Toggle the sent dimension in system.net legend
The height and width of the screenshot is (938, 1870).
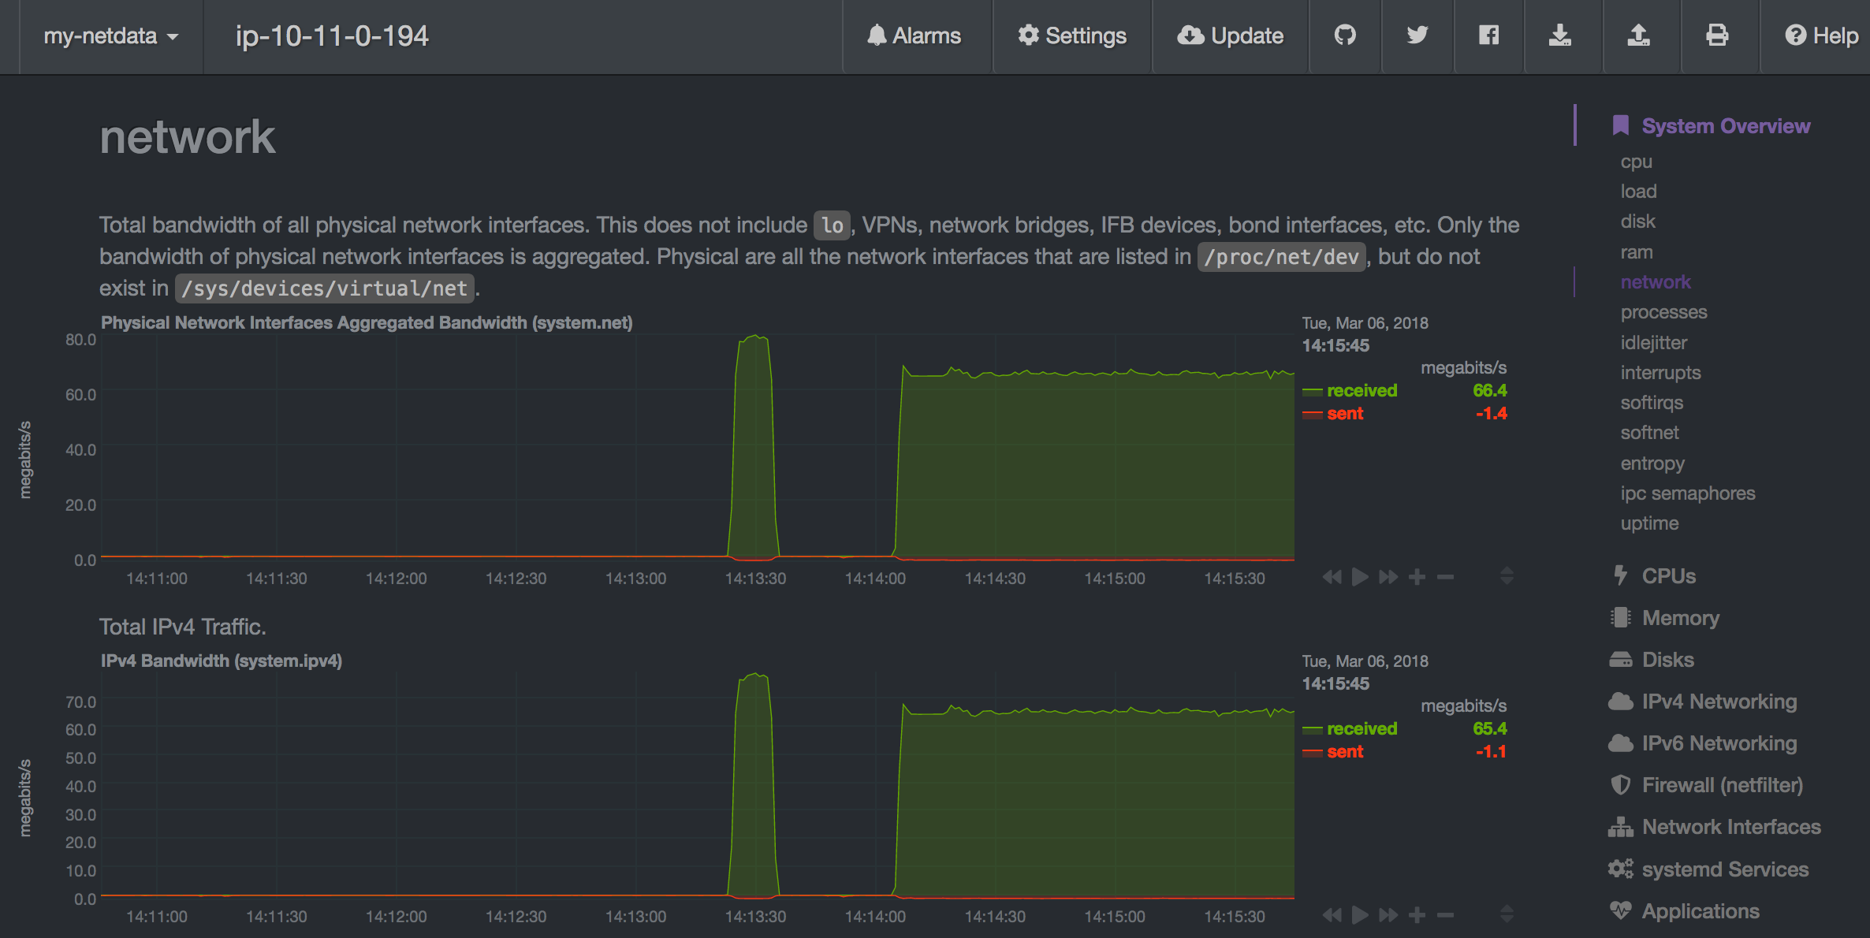pos(1345,414)
